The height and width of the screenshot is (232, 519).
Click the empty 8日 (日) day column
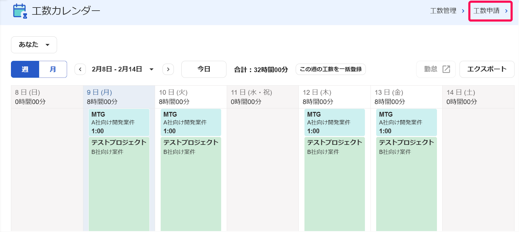point(47,170)
